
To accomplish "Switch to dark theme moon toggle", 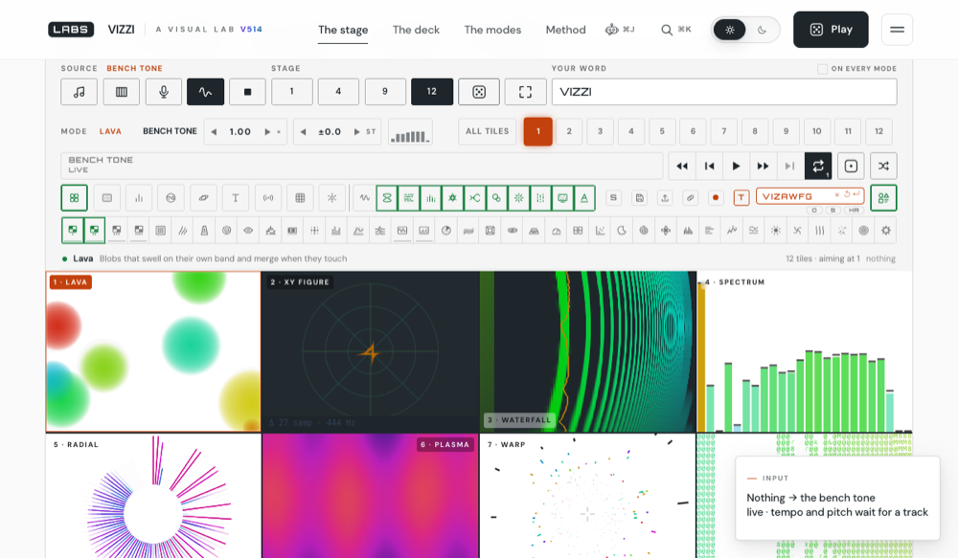I will (x=762, y=30).
